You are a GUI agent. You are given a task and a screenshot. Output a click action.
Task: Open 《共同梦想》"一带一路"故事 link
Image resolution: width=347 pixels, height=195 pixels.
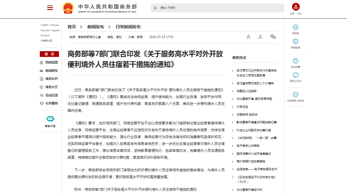tap(257, 138)
